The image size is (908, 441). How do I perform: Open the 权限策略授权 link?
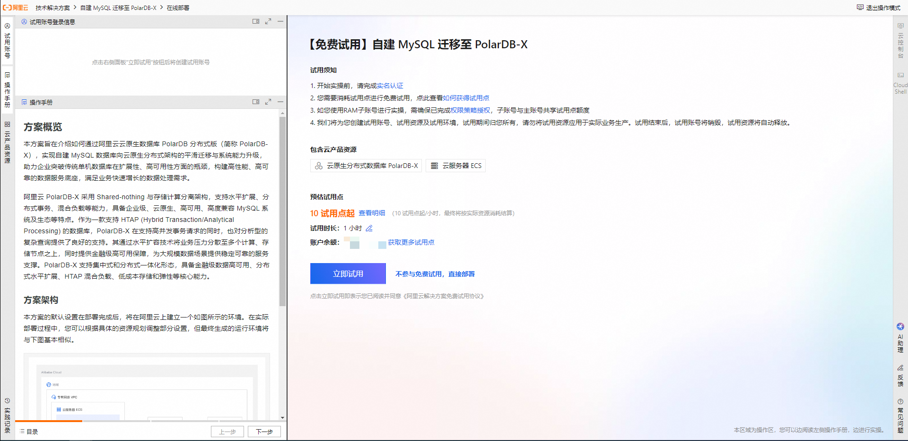pyautogui.click(x=471, y=110)
